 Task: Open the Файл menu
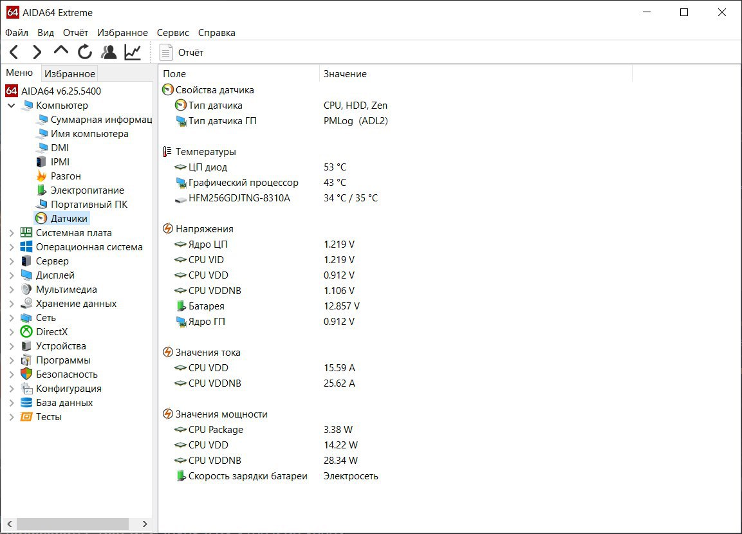pos(17,33)
